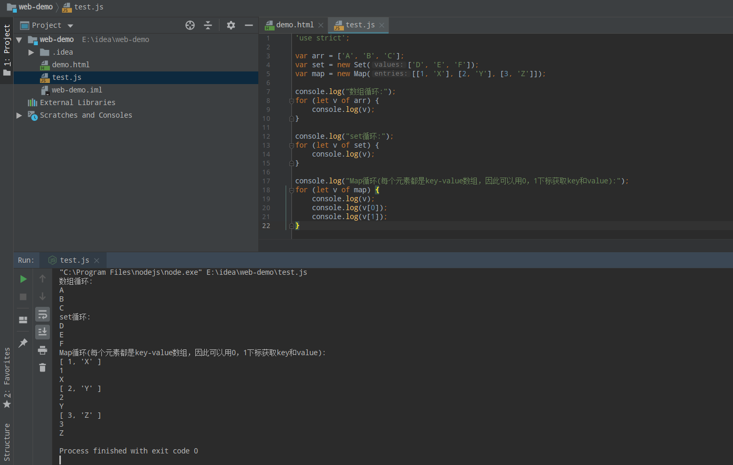Open the Structure tool window tab
733x465 pixels.
point(7,442)
